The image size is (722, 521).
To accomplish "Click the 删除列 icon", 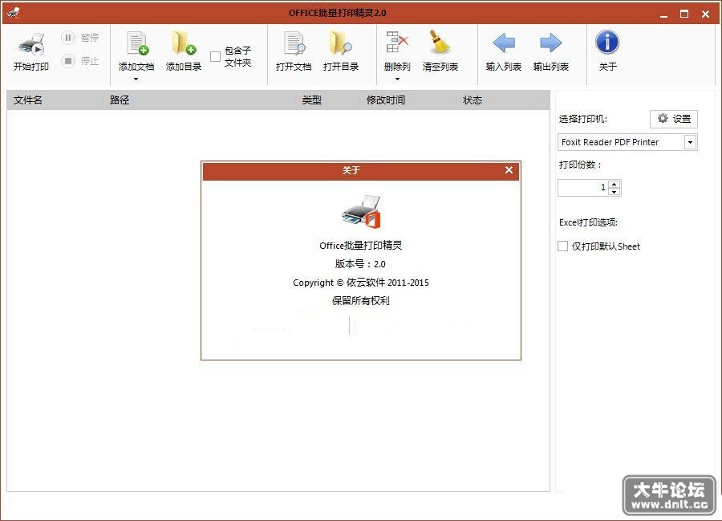I will coord(397,42).
